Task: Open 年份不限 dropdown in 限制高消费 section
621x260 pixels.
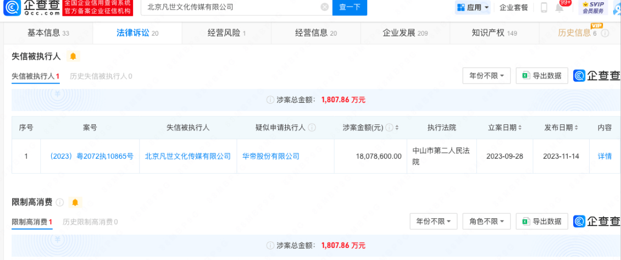Action: click(x=433, y=222)
